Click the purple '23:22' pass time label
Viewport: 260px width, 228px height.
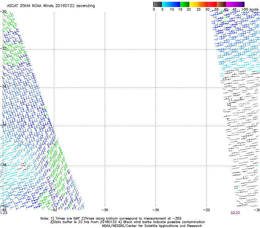click(235, 213)
